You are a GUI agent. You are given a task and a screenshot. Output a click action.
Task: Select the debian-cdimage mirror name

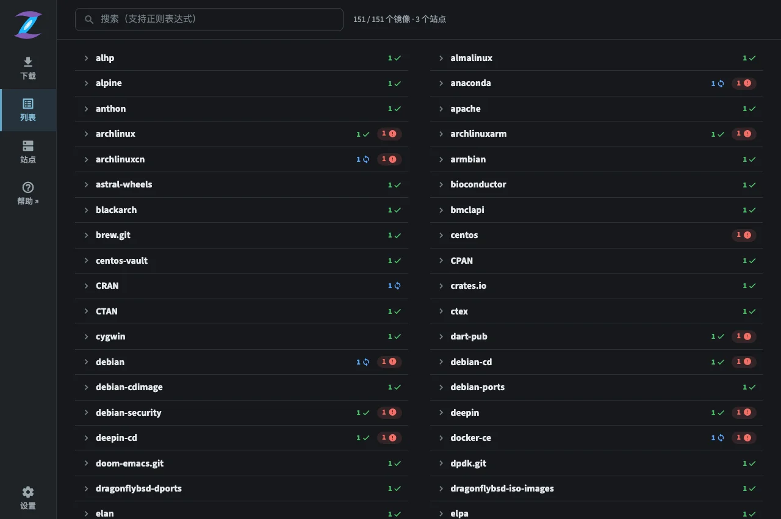click(x=129, y=387)
